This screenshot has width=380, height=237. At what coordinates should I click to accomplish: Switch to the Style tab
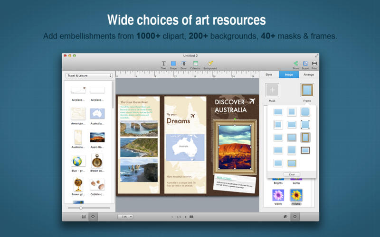[x=269, y=74]
